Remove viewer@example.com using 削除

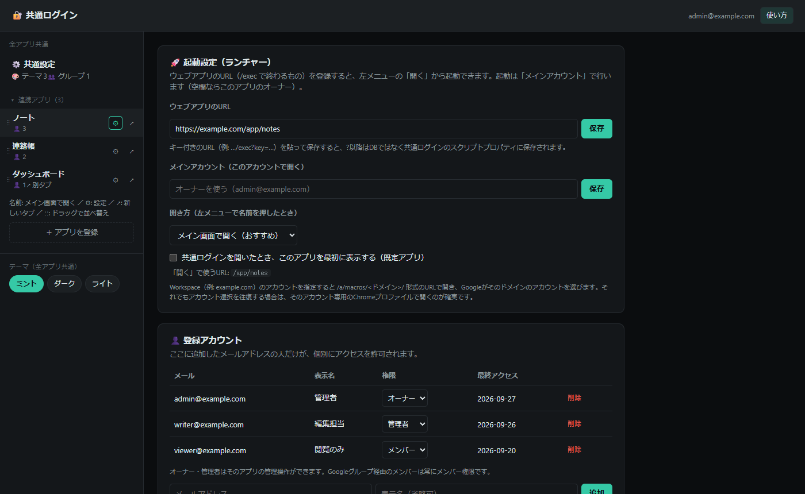coord(574,450)
